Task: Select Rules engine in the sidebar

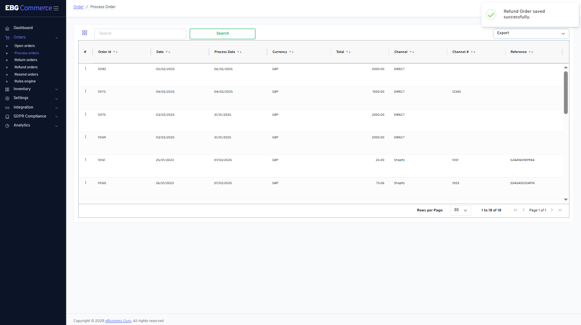Action: (x=25, y=81)
